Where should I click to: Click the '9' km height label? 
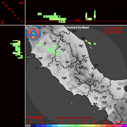(15, 15)
